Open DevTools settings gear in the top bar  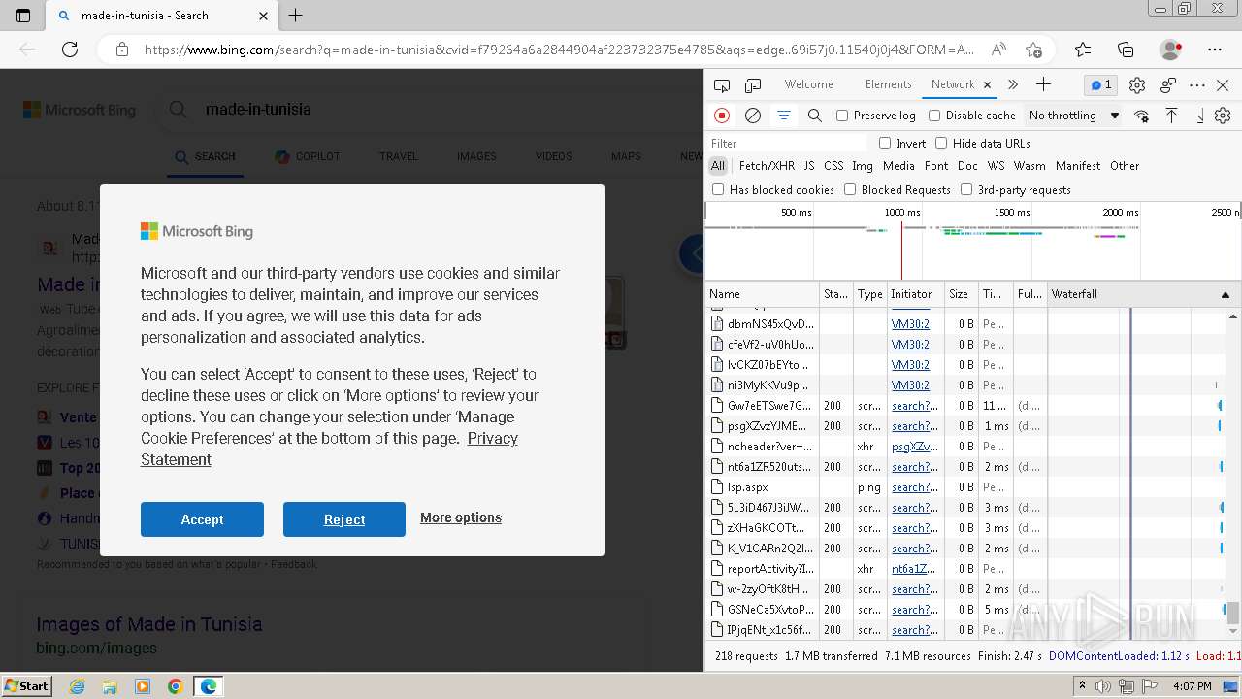tap(1137, 85)
